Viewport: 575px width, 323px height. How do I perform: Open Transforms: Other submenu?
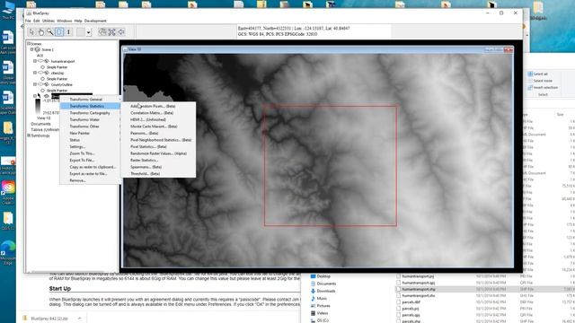coord(90,127)
